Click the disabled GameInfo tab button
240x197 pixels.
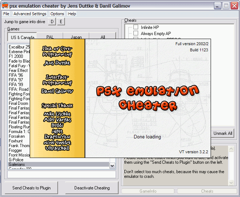point(148,191)
